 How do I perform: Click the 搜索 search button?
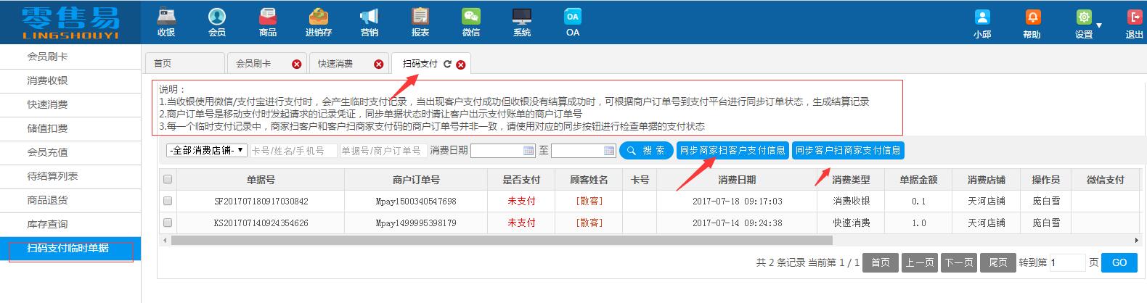click(x=646, y=151)
